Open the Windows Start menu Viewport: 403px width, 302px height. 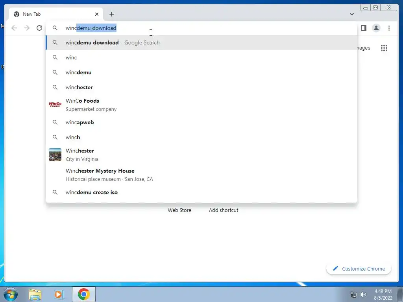pyautogui.click(x=10, y=294)
